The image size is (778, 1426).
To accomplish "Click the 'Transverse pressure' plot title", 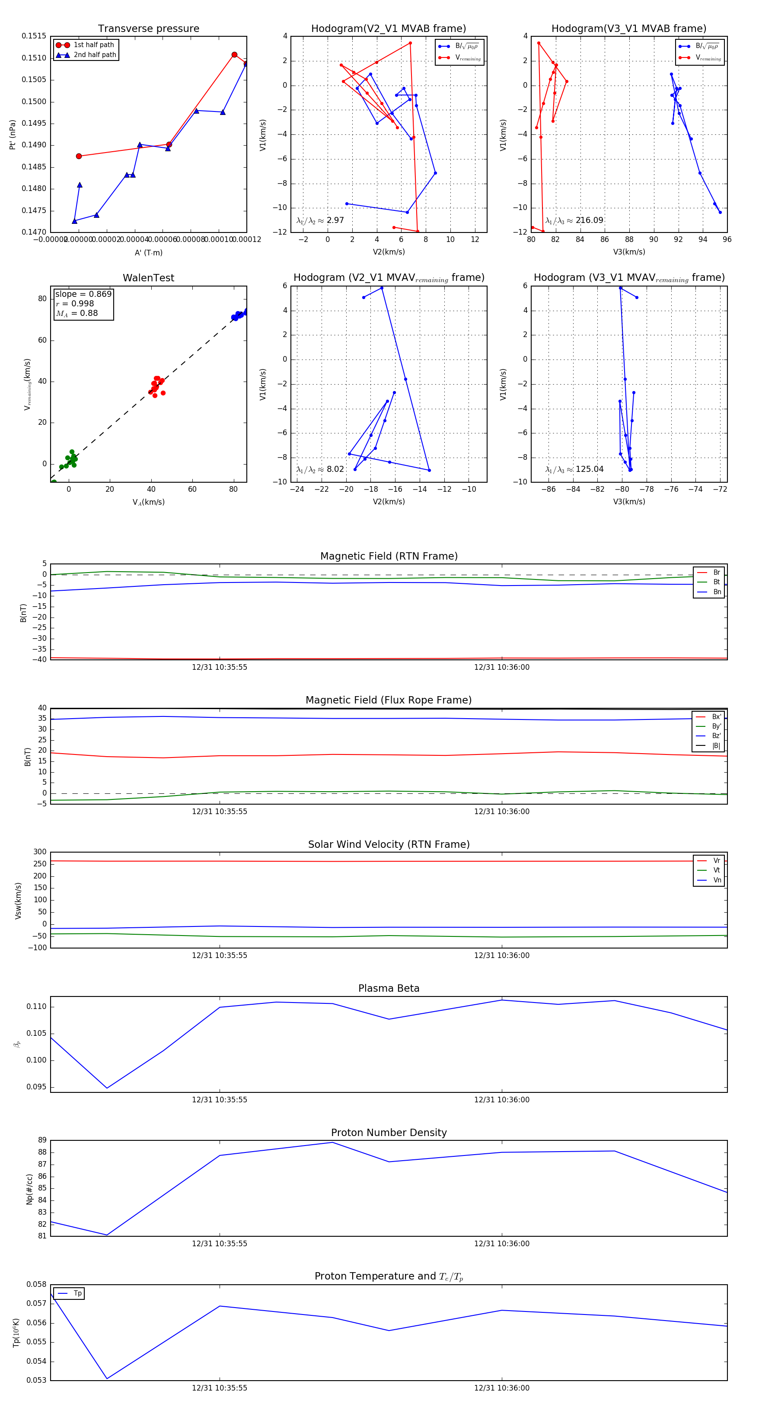I will (x=148, y=29).
